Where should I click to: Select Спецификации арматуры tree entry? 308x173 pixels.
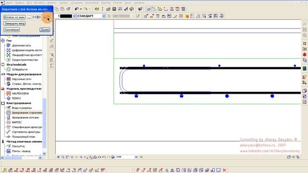[27, 127]
